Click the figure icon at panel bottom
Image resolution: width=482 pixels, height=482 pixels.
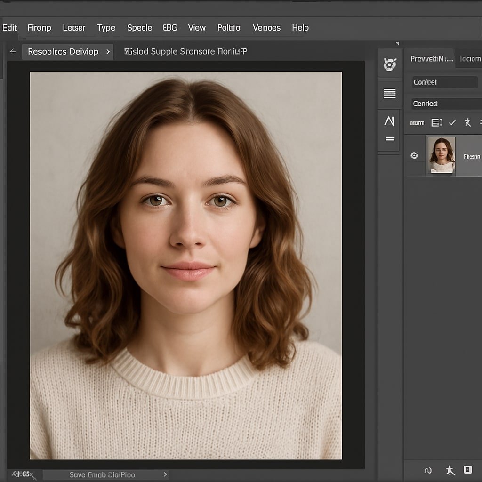click(x=450, y=470)
